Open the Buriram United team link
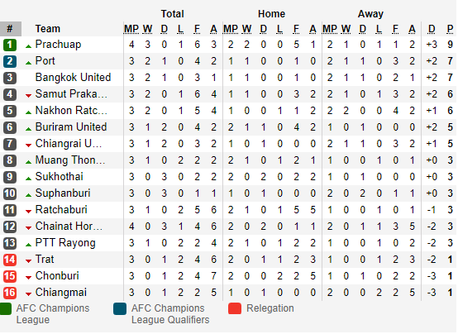 [71, 127]
